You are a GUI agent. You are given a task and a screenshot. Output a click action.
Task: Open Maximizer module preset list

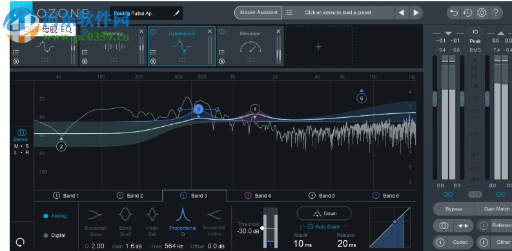221,51
